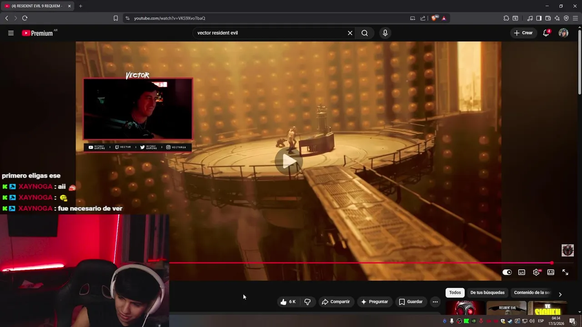Click the Crear button
The height and width of the screenshot is (327, 582).
click(523, 33)
